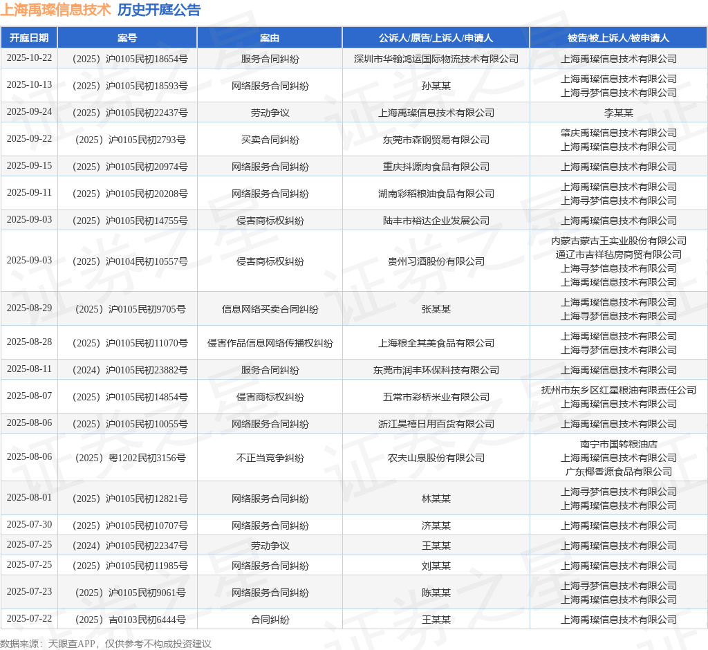The width and height of the screenshot is (708, 650).
Task: Click defendant "内蒙古蒙古王实业股份有限公司"
Action: [x=619, y=241]
